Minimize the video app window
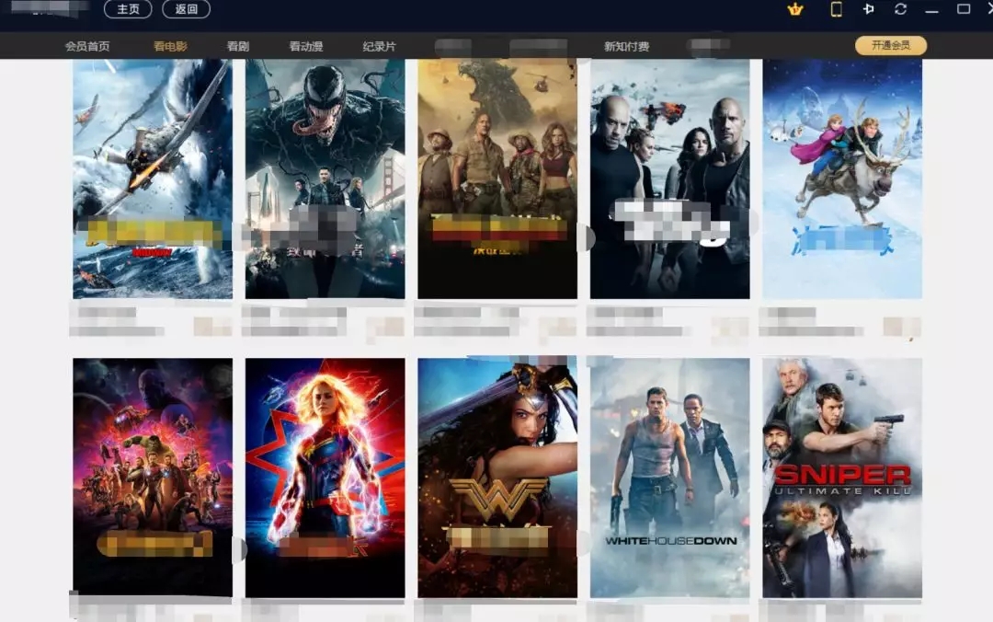The image size is (993, 622). pos(931,11)
